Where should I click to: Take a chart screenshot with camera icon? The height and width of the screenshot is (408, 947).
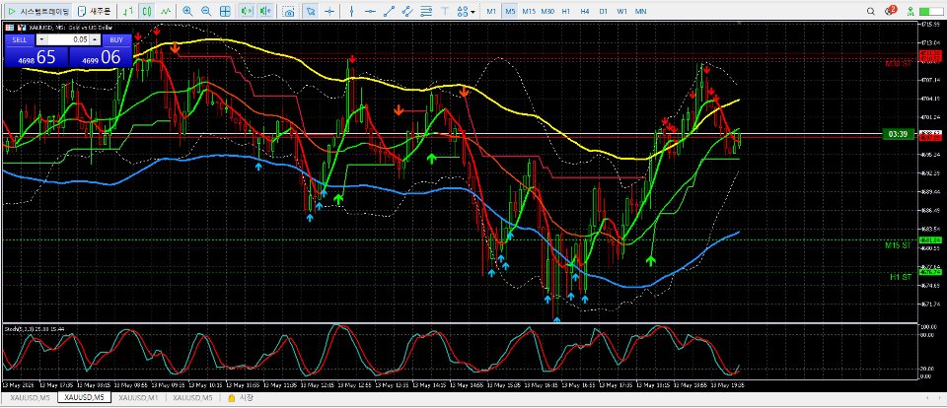click(x=289, y=11)
